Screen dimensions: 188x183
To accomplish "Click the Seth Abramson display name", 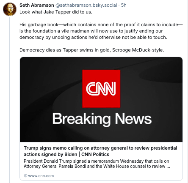I will click(x=37, y=5).
